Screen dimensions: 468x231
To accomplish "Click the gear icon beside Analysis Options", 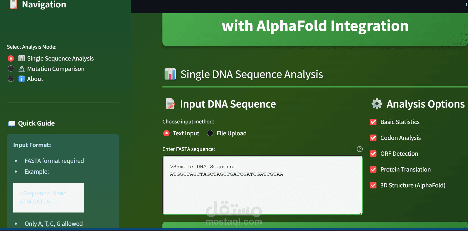I will [377, 104].
